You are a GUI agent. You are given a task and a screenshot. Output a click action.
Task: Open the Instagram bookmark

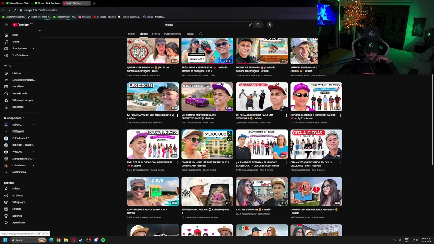click(x=85, y=17)
